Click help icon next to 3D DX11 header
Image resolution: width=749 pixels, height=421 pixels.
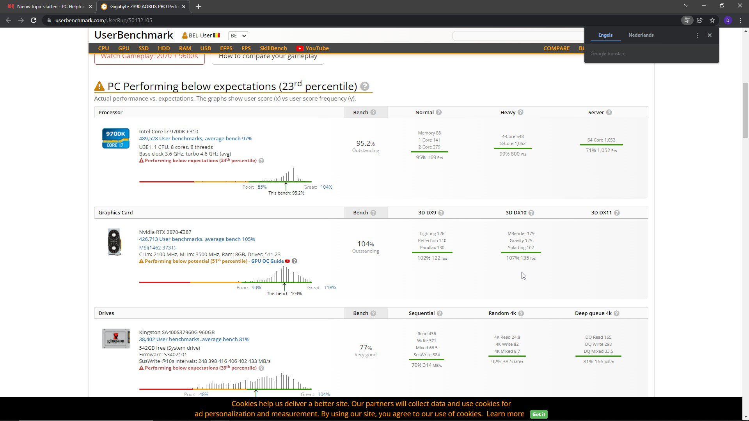click(617, 213)
